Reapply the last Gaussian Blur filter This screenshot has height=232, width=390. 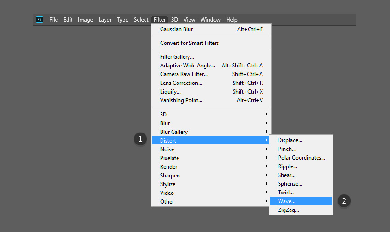pos(212,29)
